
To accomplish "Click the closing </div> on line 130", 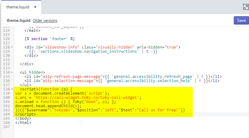I will click(31, 56).
